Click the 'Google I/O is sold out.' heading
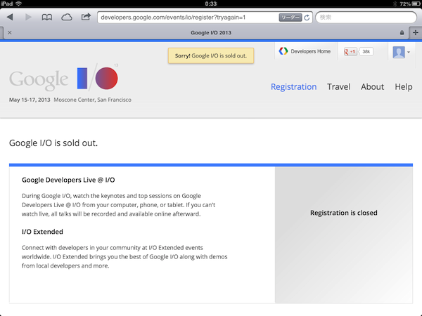422x316 pixels. (x=53, y=143)
